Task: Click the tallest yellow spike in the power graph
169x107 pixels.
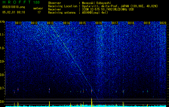Action: click(x=92, y=102)
